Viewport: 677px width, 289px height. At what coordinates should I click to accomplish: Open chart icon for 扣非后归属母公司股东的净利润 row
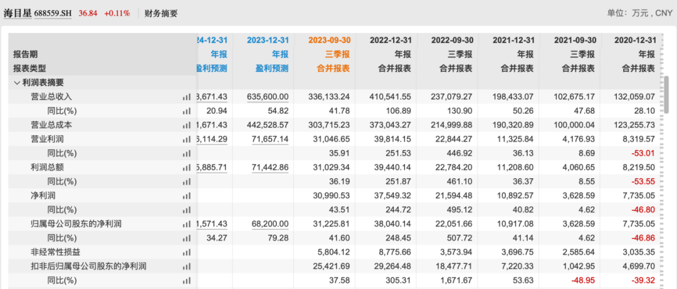click(187, 266)
